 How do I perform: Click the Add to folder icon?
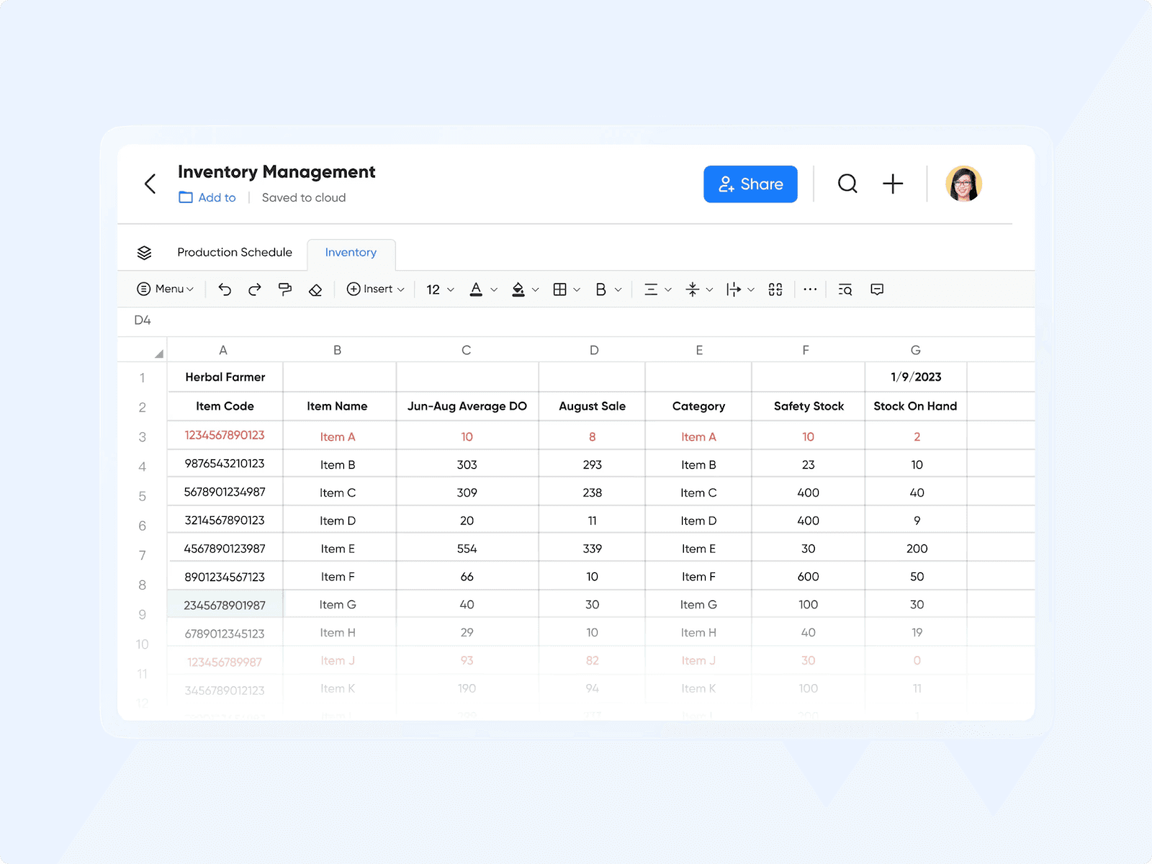click(186, 197)
